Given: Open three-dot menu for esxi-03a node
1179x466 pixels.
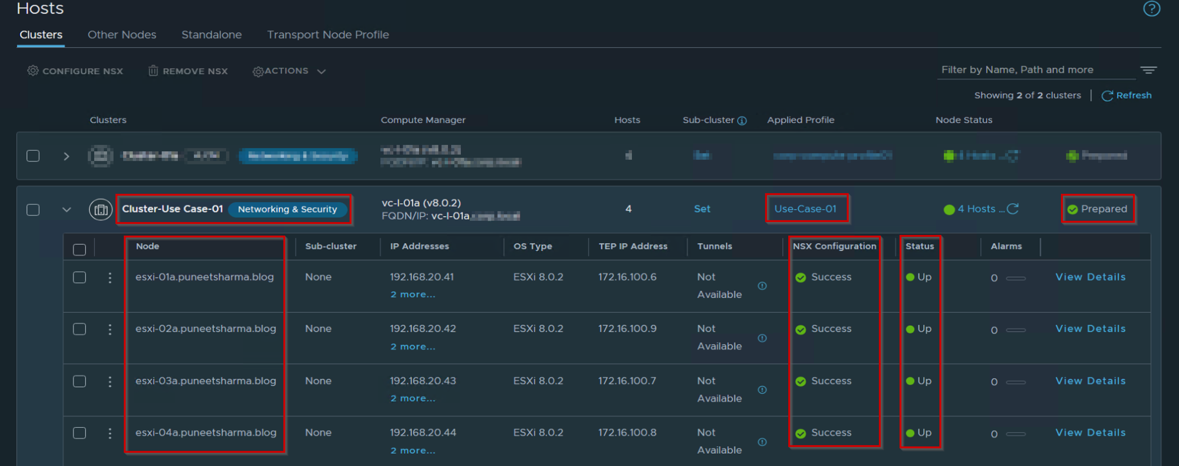Looking at the screenshot, I should (110, 382).
